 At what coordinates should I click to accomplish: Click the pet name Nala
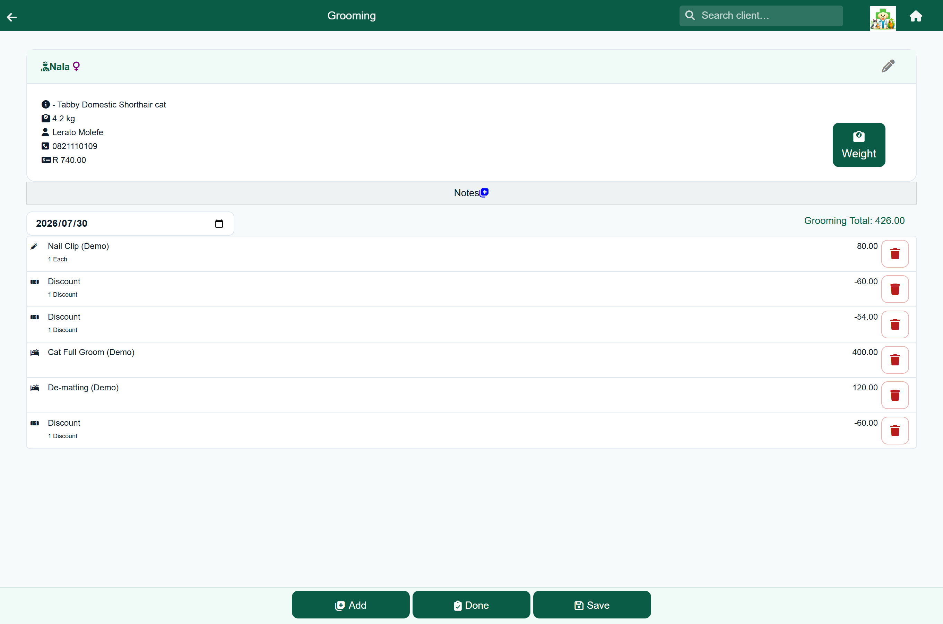coord(60,67)
